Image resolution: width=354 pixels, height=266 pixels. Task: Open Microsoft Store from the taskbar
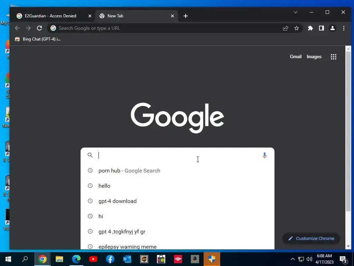[161, 259]
